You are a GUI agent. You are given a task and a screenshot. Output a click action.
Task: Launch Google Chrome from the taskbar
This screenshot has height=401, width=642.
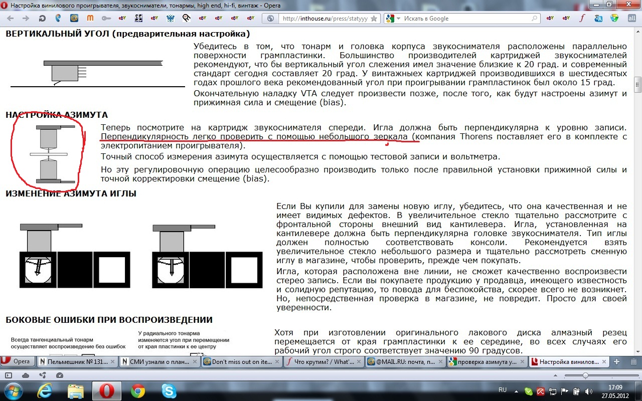pyautogui.click(x=138, y=390)
